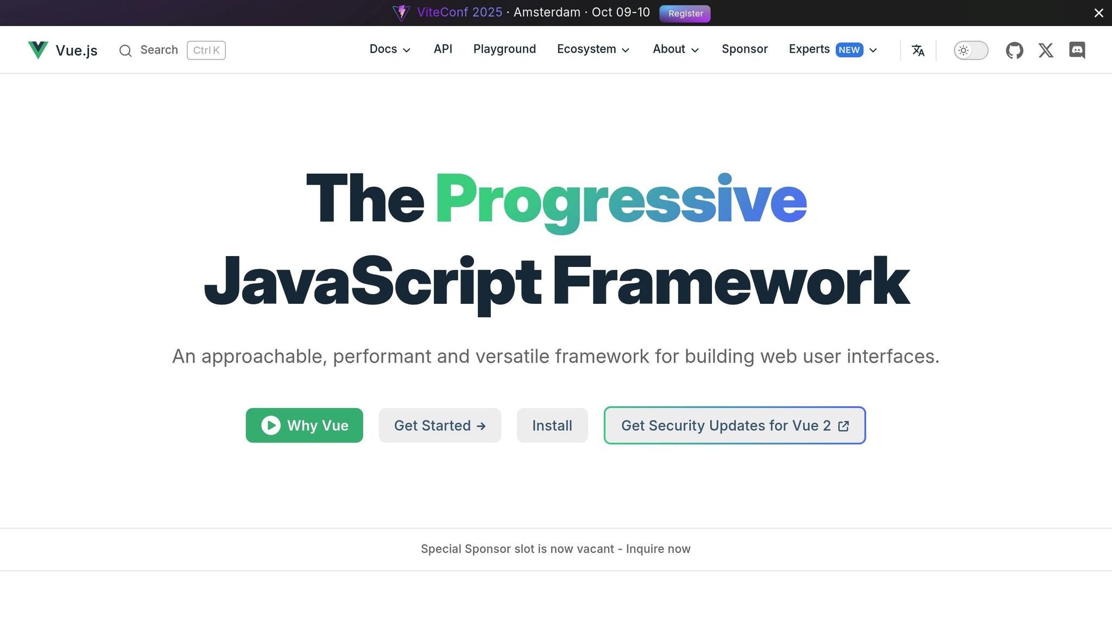This screenshot has height=625, width=1112.
Task: Expand the Ecosystem dropdown menu
Action: click(593, 49)
